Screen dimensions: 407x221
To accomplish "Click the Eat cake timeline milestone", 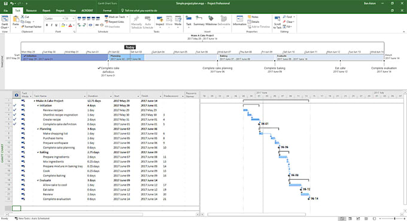I will click(x=341, y=68).
